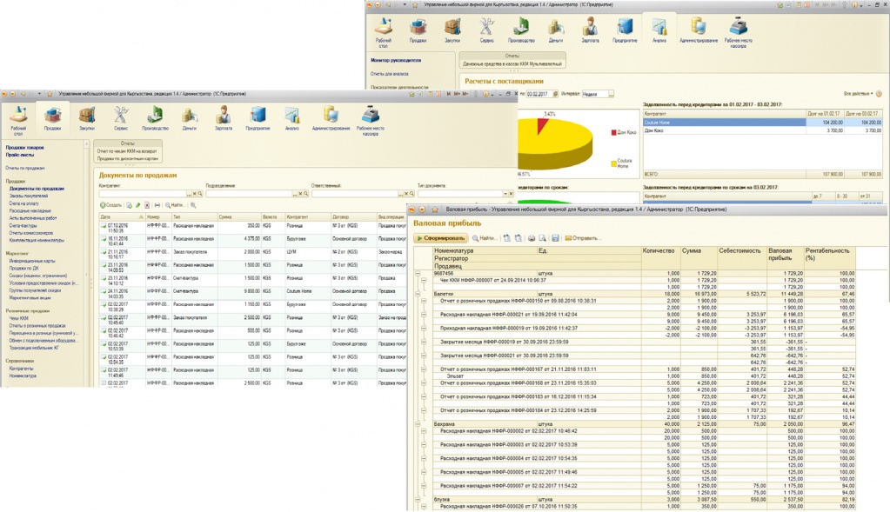Viewport: 890px width, 512px height.
Task: Collapse the блузка group in gross profit report
Action: [418, 500]
